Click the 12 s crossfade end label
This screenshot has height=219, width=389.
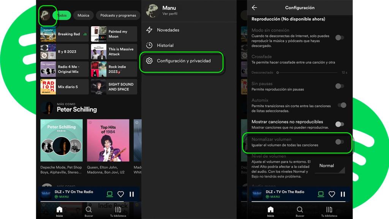(344, 73)
